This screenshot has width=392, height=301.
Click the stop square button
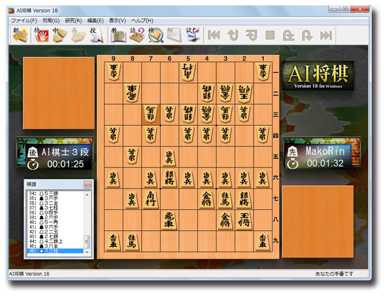point(270,35)
